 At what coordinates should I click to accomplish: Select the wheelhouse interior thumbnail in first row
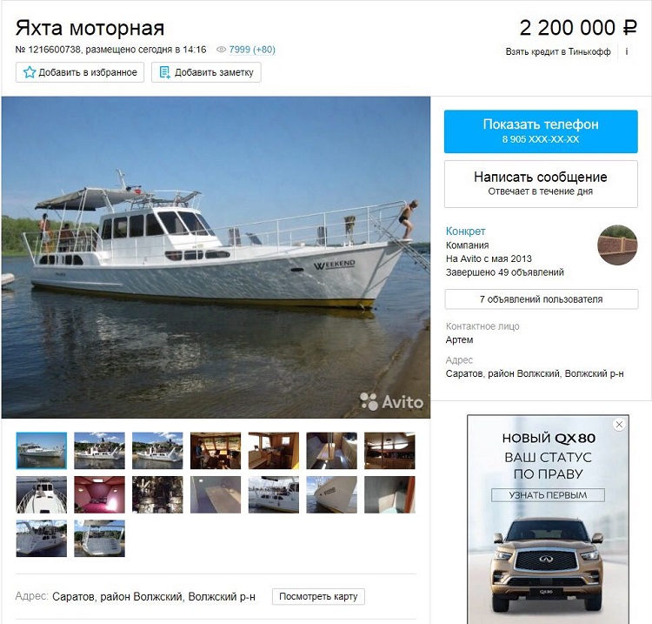click(x=216, y=451)
